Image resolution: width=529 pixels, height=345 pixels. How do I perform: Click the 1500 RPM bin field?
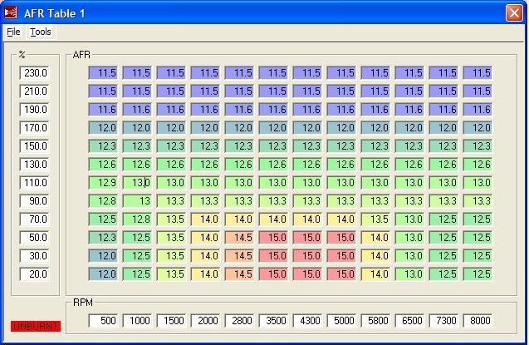tap(171, 320)
